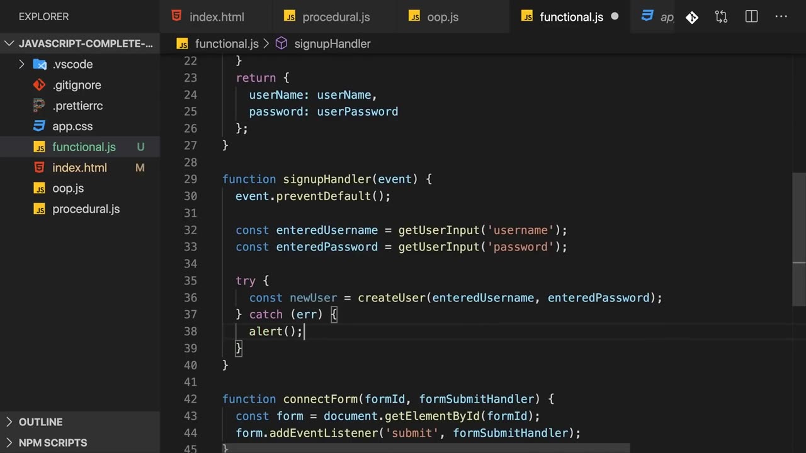Screen dimensions: 806x453
Task: Click the JS icon beside functional.js in explorer
Action: 40,147
